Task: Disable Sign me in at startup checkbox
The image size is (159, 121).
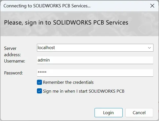Action: click(x=39, y=91)
